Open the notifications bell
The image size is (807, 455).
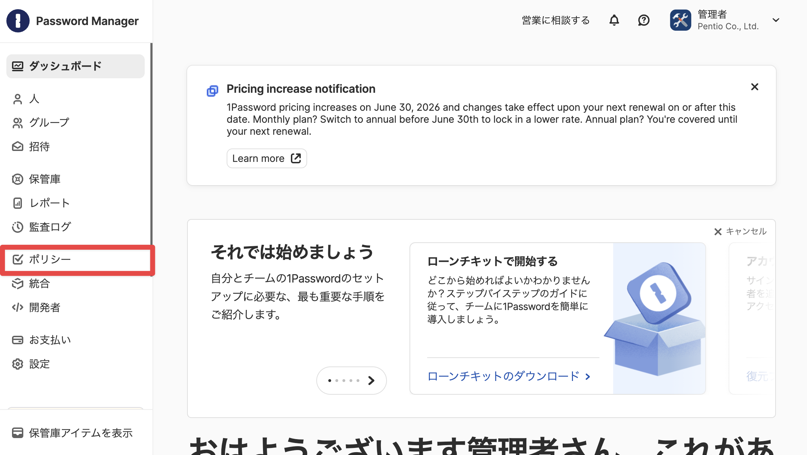[x=614, y=20]
